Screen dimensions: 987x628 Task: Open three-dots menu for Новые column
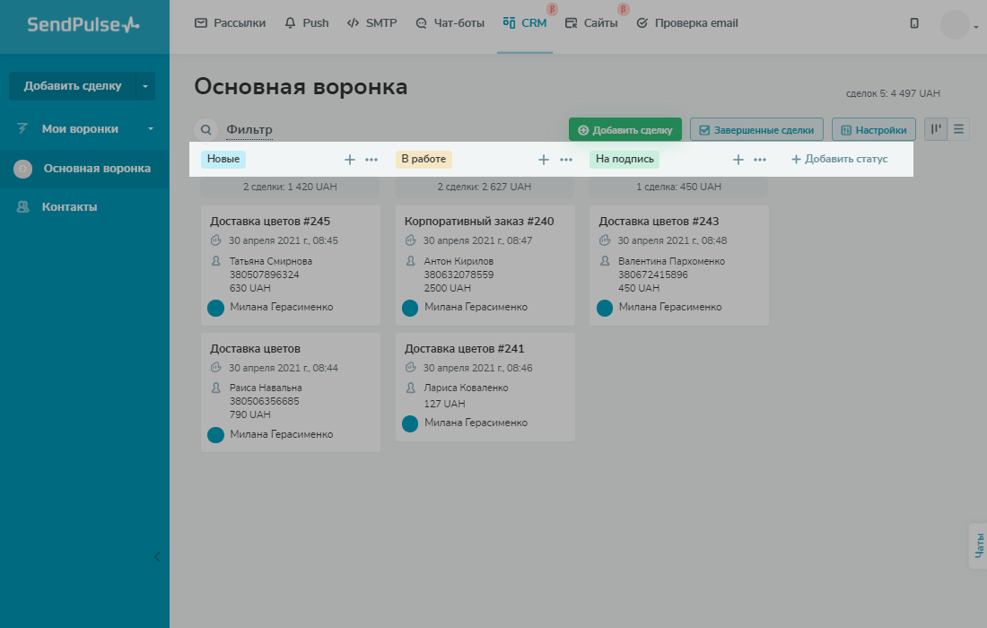click(371, 160)
